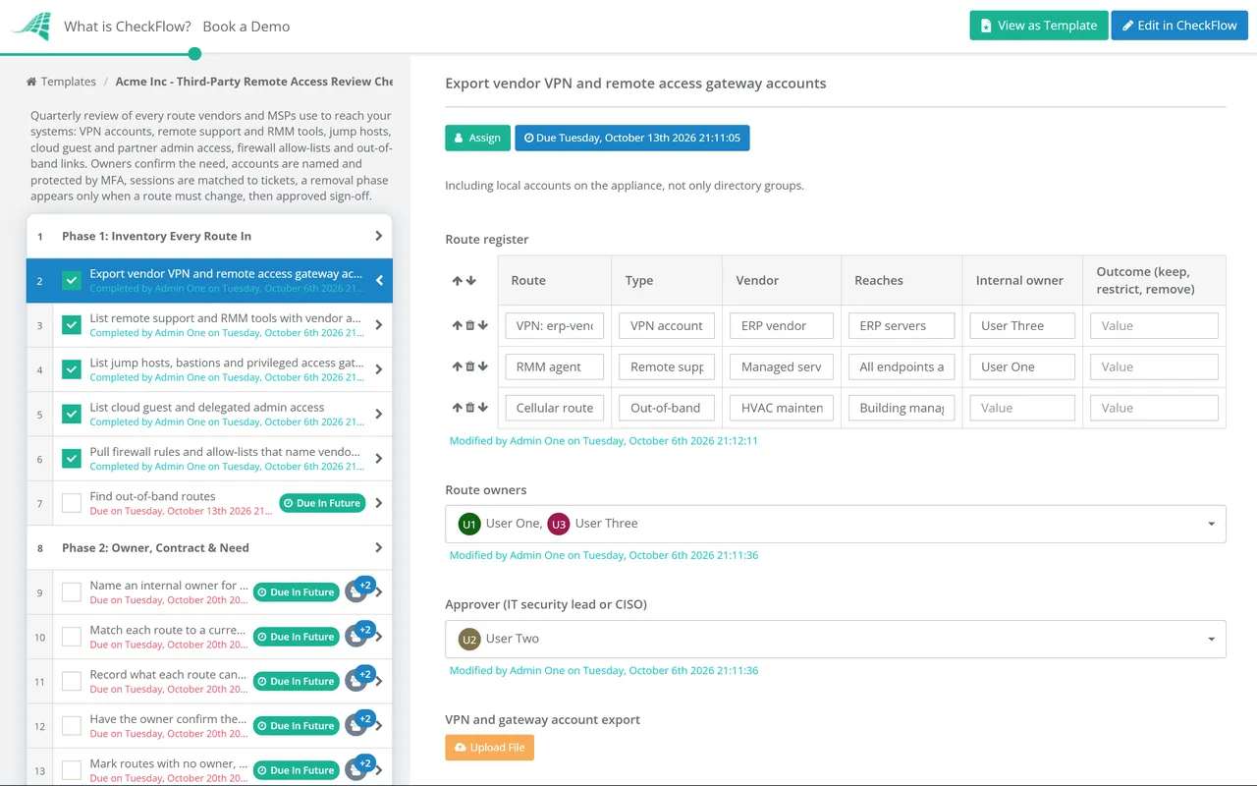Image resolution: width=1257 pixels, height=786 pixels.
Task: Click the U3 User Three avatar chip
Action: (x=559, y=524)
